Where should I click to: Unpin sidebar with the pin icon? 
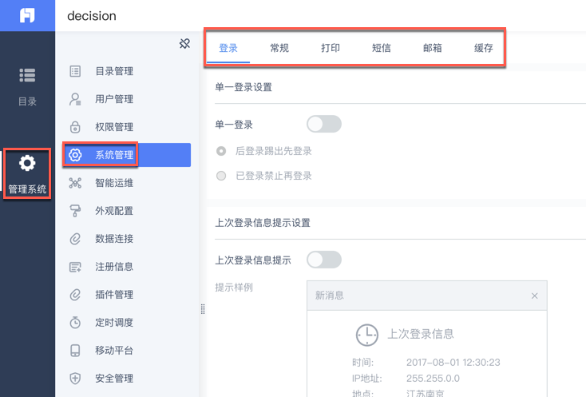(x=184, y=43)
